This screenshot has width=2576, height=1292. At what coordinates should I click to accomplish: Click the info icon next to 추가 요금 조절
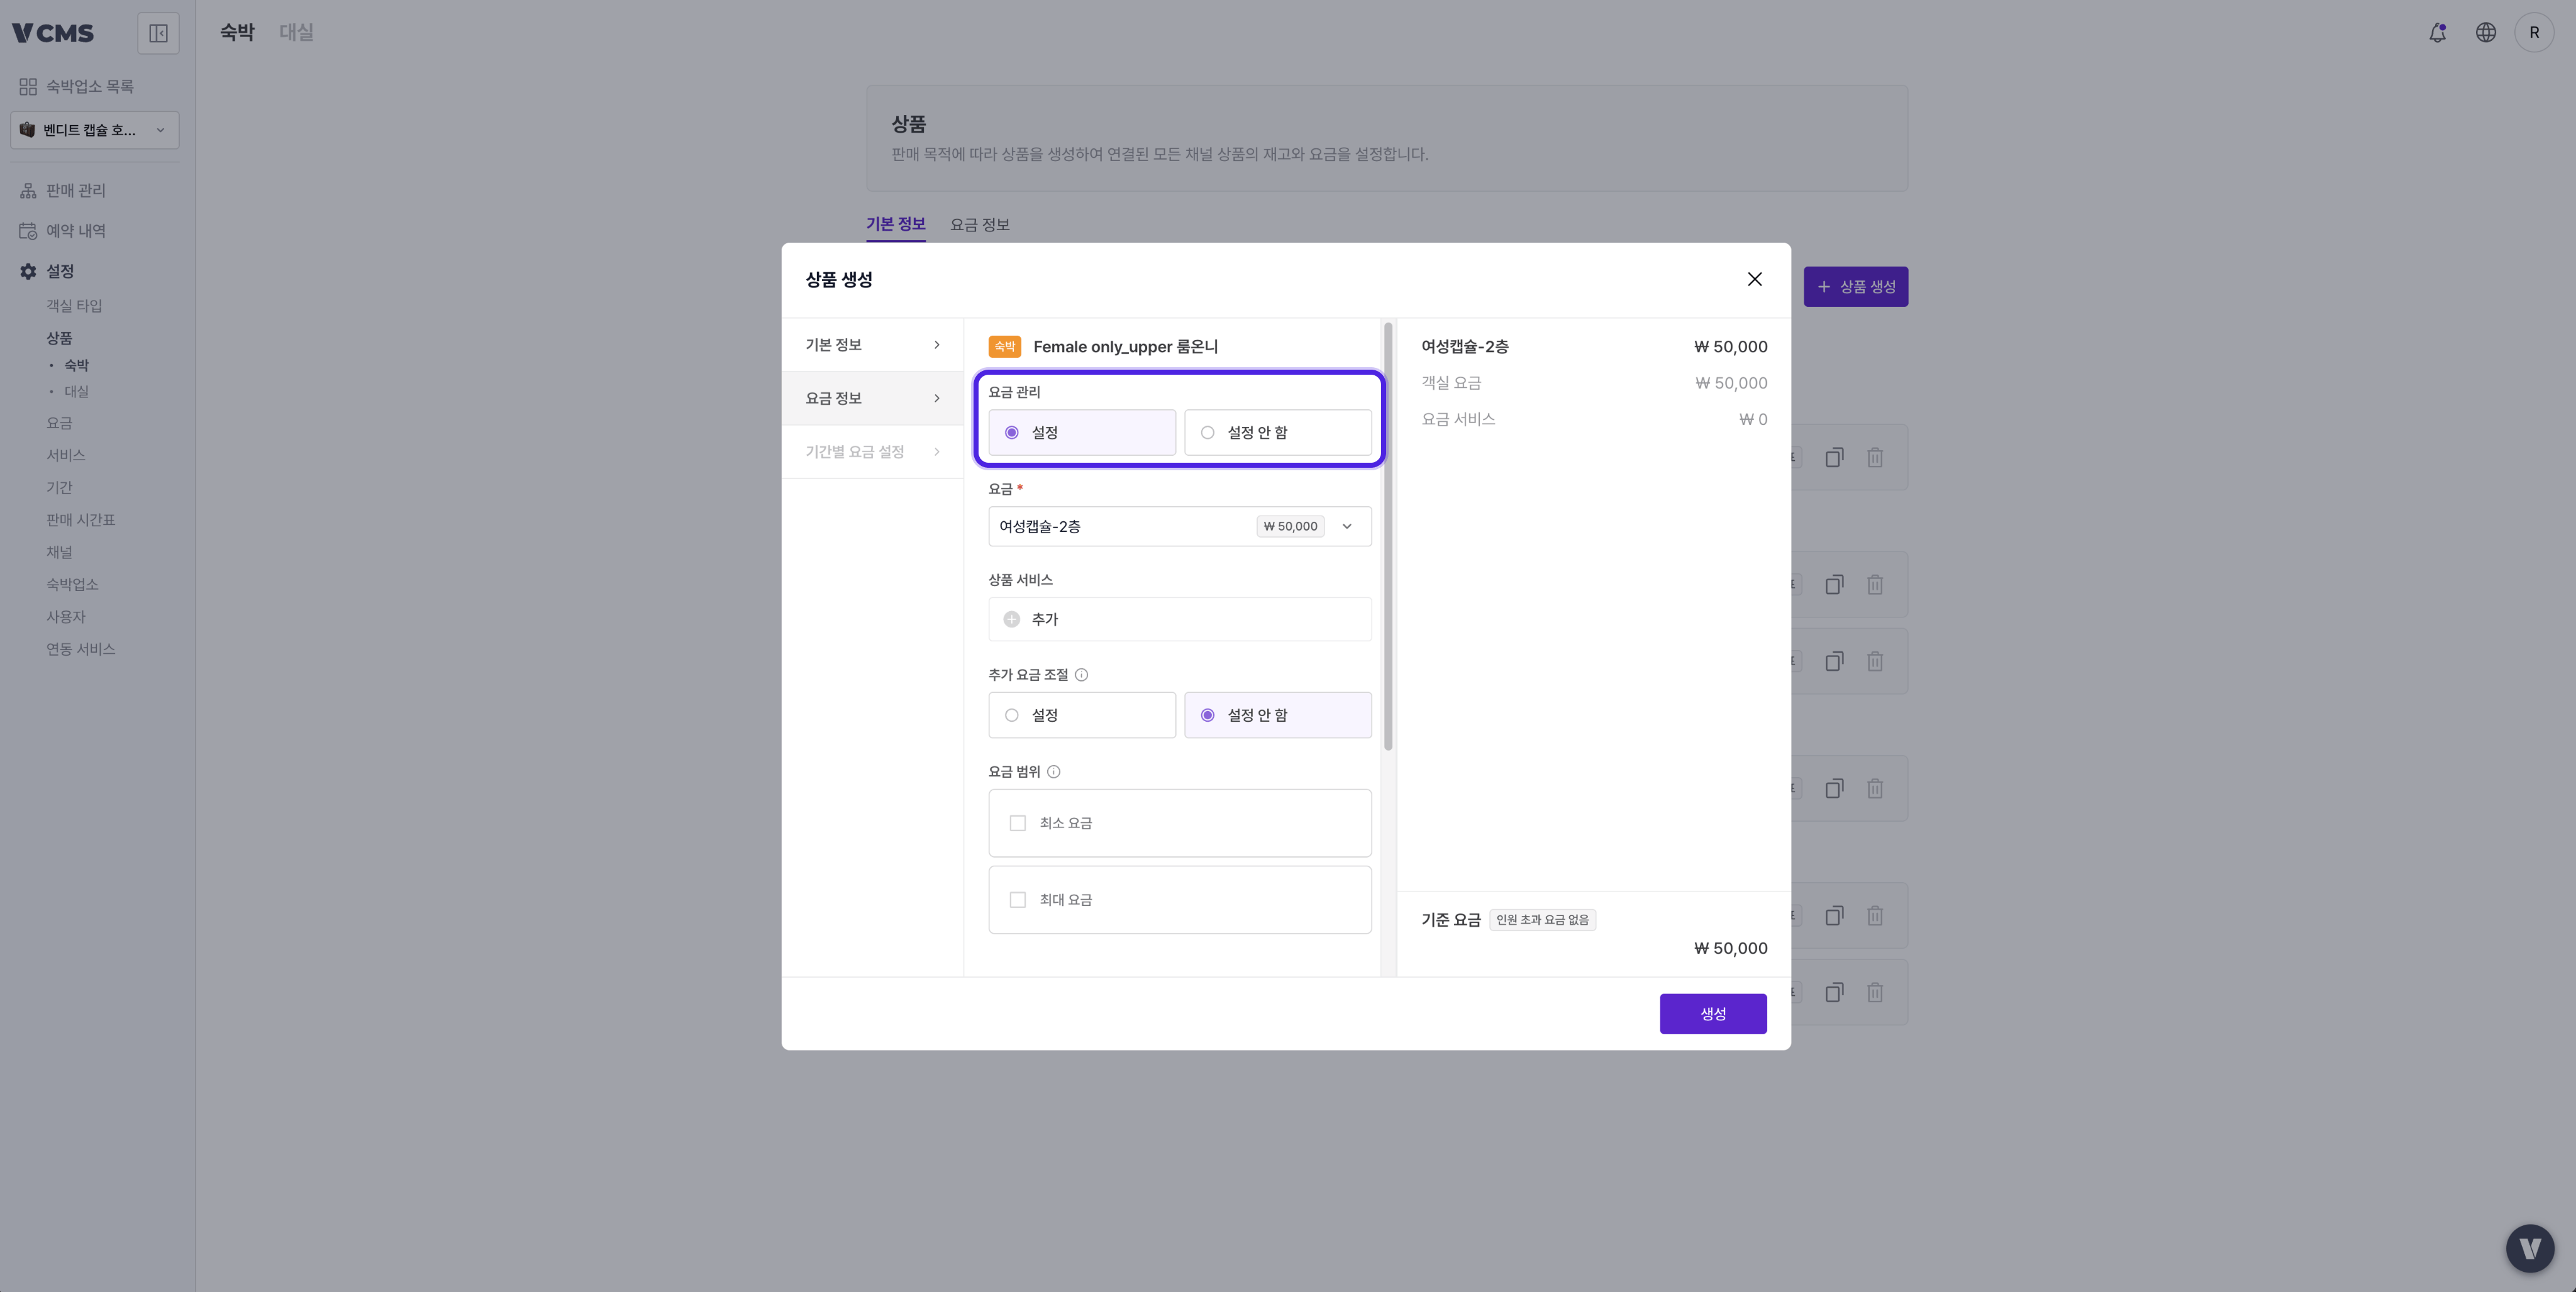coord(1081,675)
